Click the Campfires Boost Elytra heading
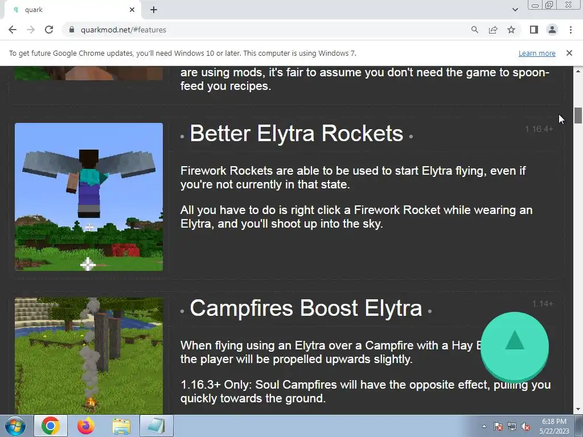Image resolution: width=583 pixels, height=437 pixels. pos(306,308)
